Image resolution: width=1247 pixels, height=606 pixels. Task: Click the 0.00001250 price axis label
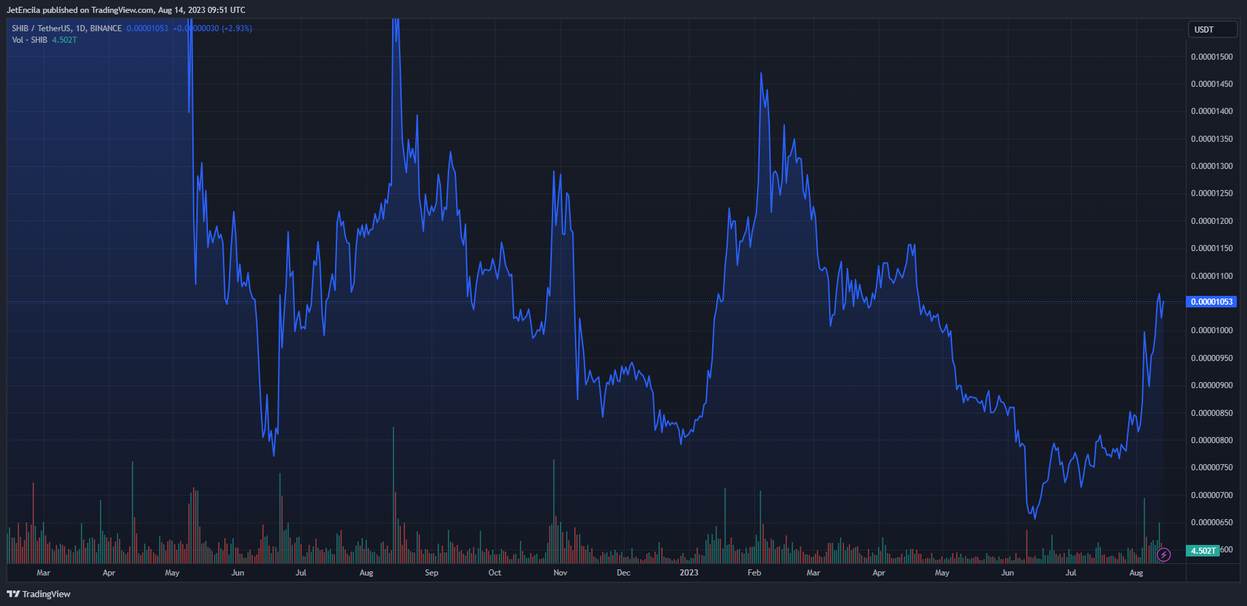click(1212, 193)
